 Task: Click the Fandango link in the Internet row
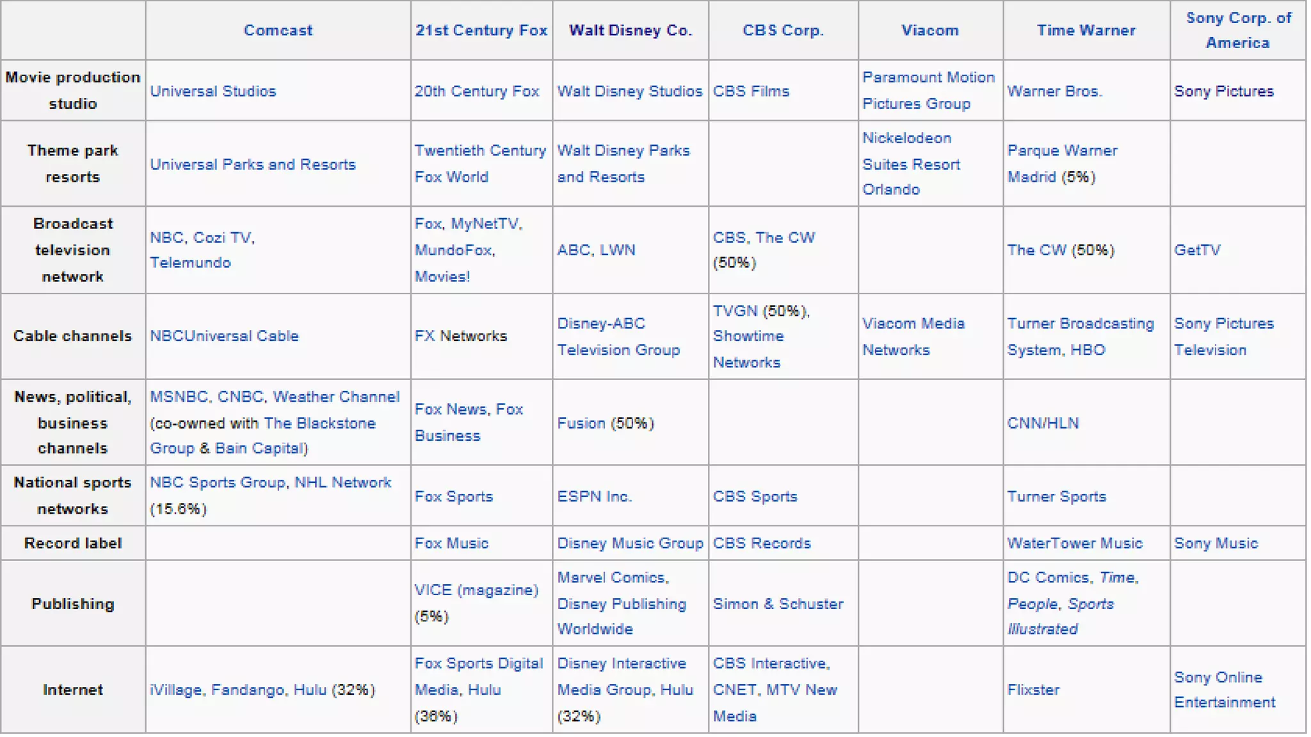tap(248, 689)
